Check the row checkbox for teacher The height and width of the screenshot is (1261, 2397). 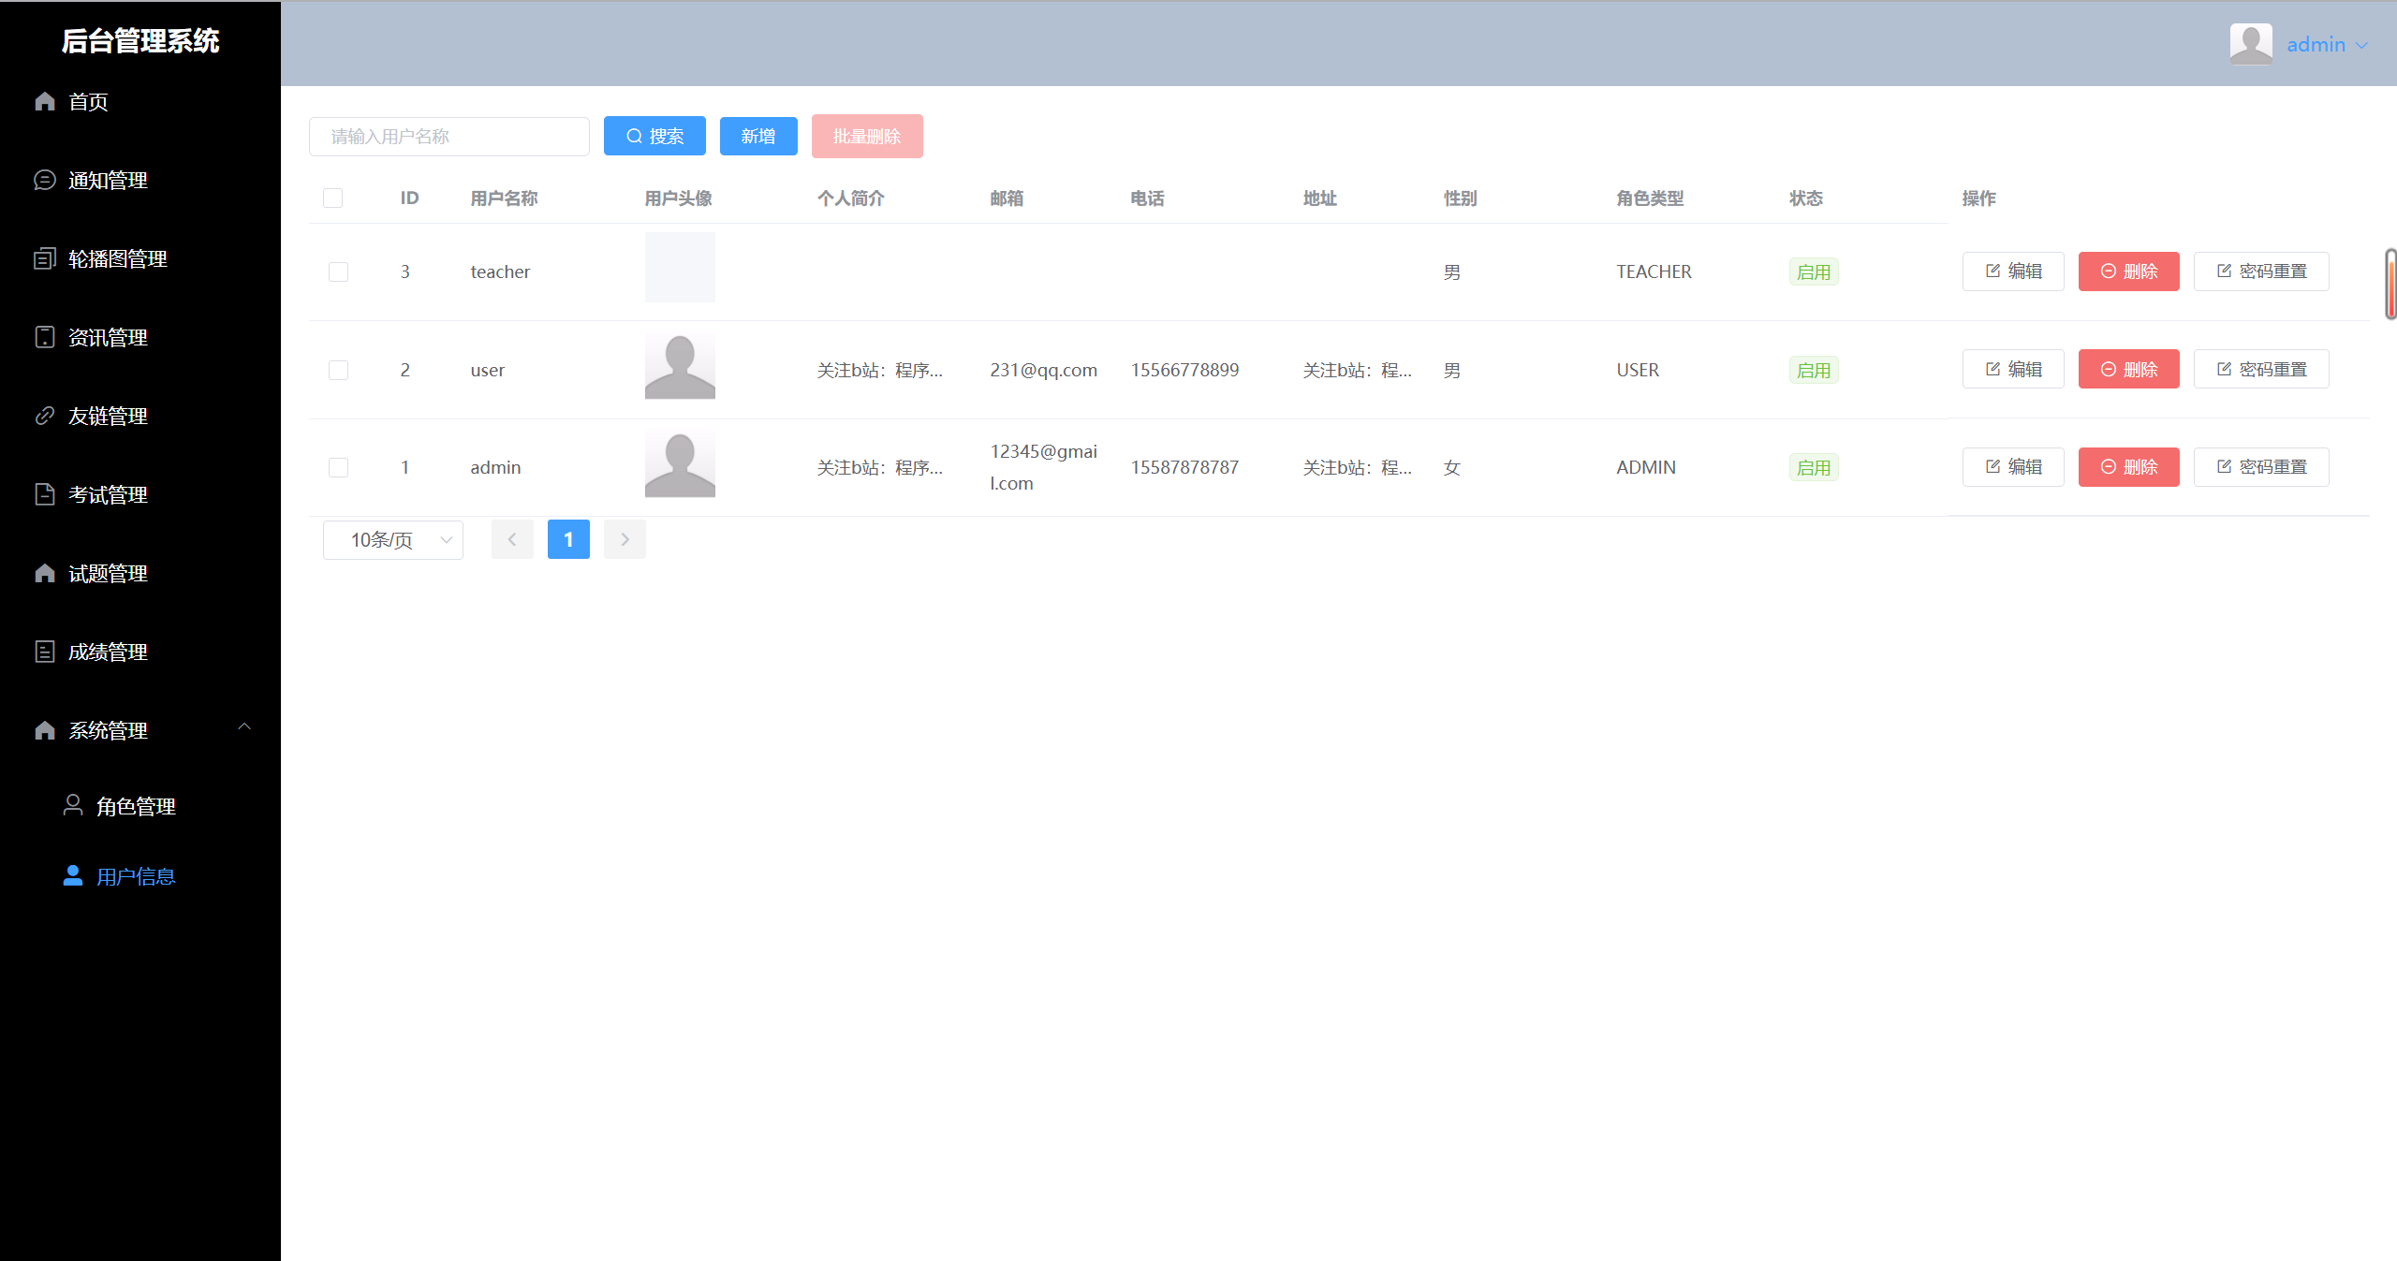tap(338, 271)
